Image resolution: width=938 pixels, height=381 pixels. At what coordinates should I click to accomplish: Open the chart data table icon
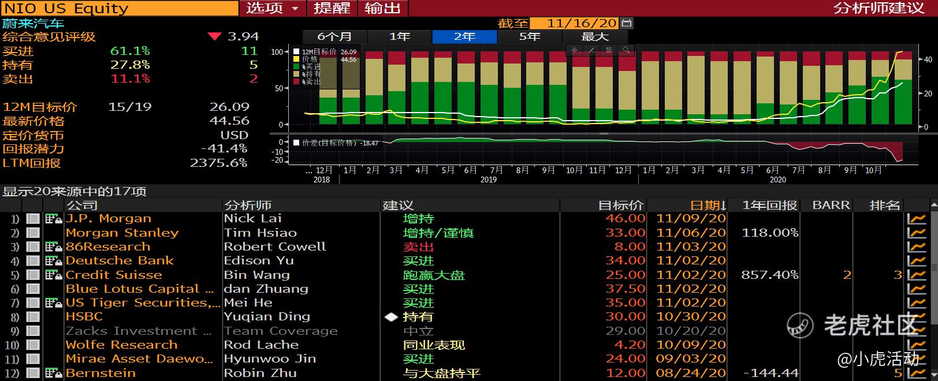point(609,50)
